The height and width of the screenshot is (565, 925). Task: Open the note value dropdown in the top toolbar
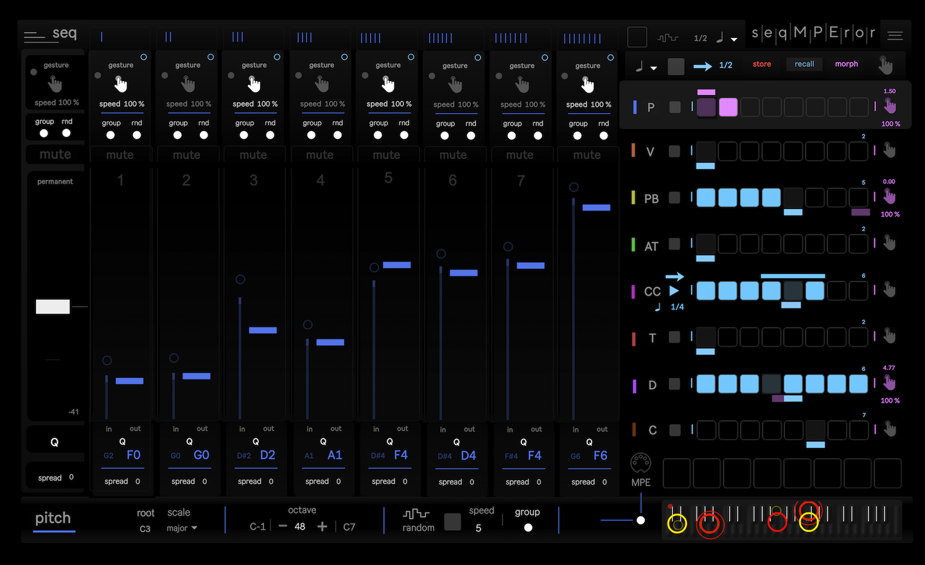[733, 37]
